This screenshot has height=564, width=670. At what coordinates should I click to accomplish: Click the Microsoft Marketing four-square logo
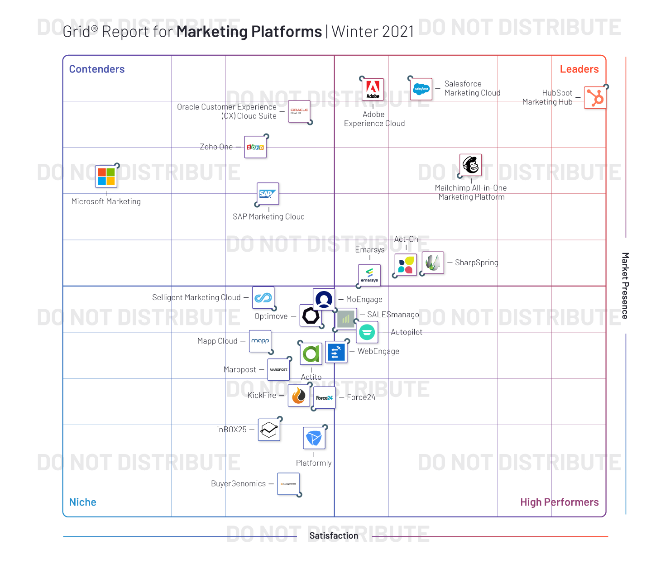point(105,177)
